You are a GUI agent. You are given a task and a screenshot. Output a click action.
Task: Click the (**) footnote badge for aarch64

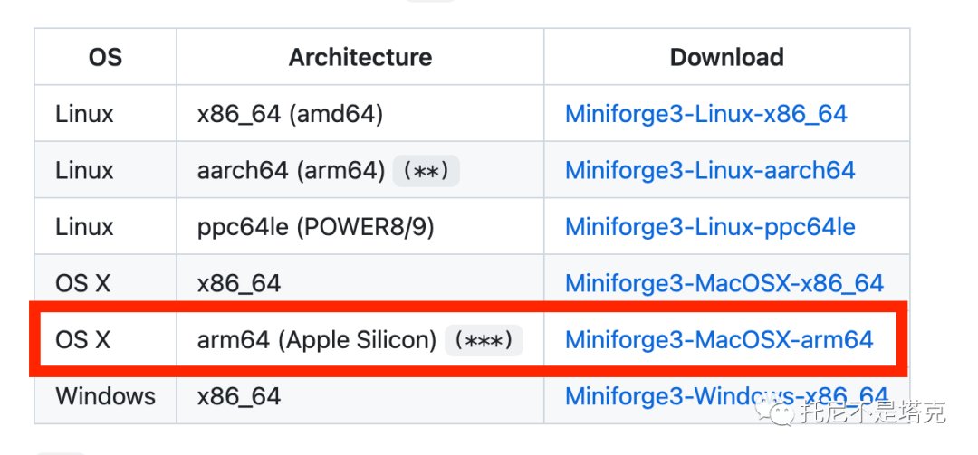[x=426, y=171]
